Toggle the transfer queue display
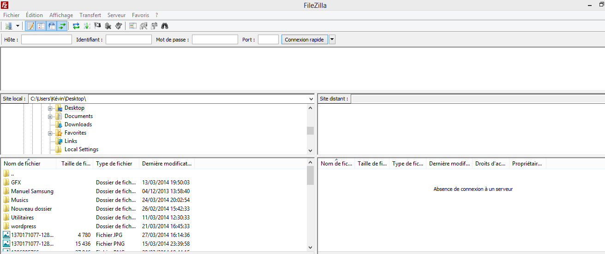Viewport: 605px width, 254px height. click(62, 26)
